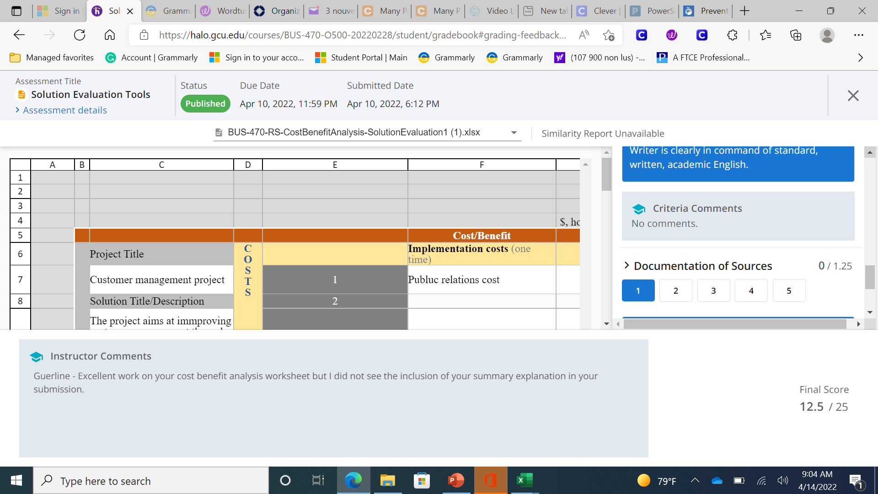Image resolution: width=878 pixels, height=494 pixels.
Task: Open File Explorer on taskbar
Action: point(387,480)
